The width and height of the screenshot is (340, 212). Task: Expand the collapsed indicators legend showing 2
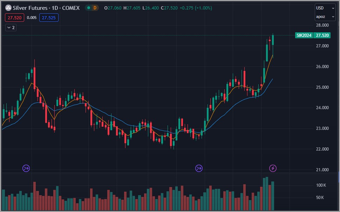(11, 28)
